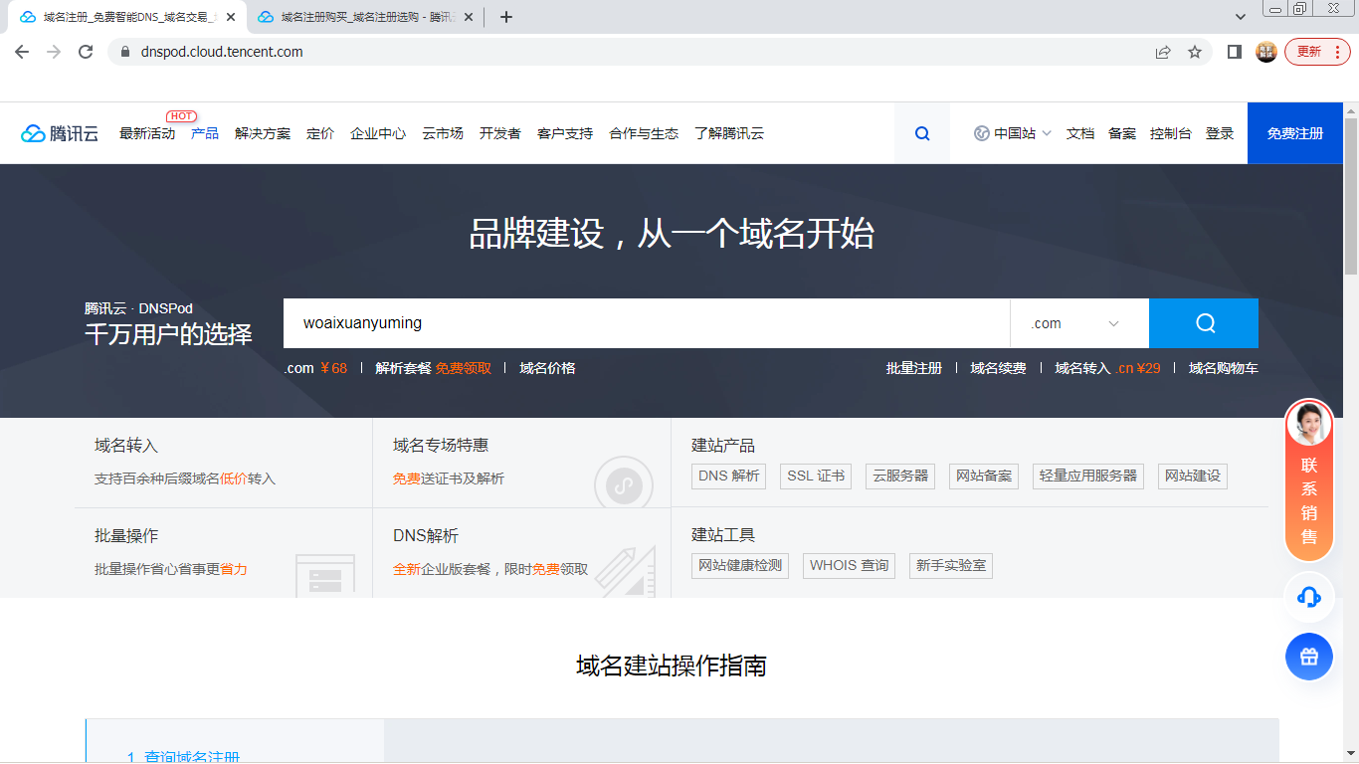
Task: Open the headset customer service icon
Action: [1309, 597]
